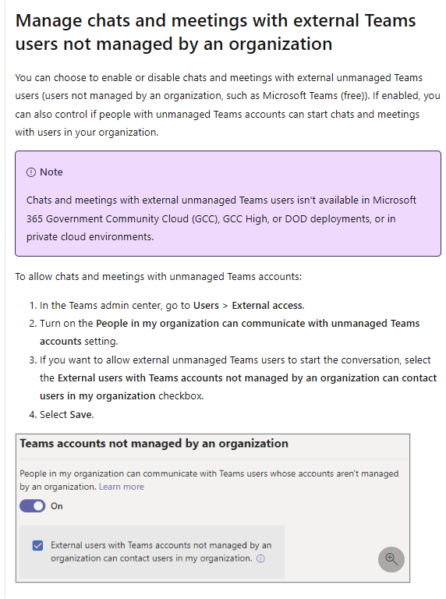Click the checkbox label text about external users
Screen dimensions: 446x599
[161, 551]
